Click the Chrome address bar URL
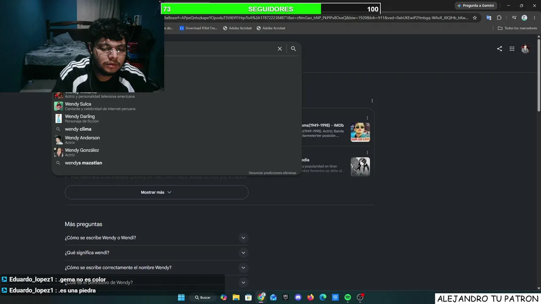 coord(316,18)
